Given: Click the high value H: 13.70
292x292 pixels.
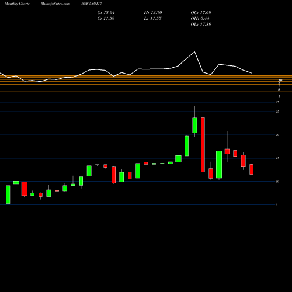Looking at the screenshot, I should pos(153,13).
